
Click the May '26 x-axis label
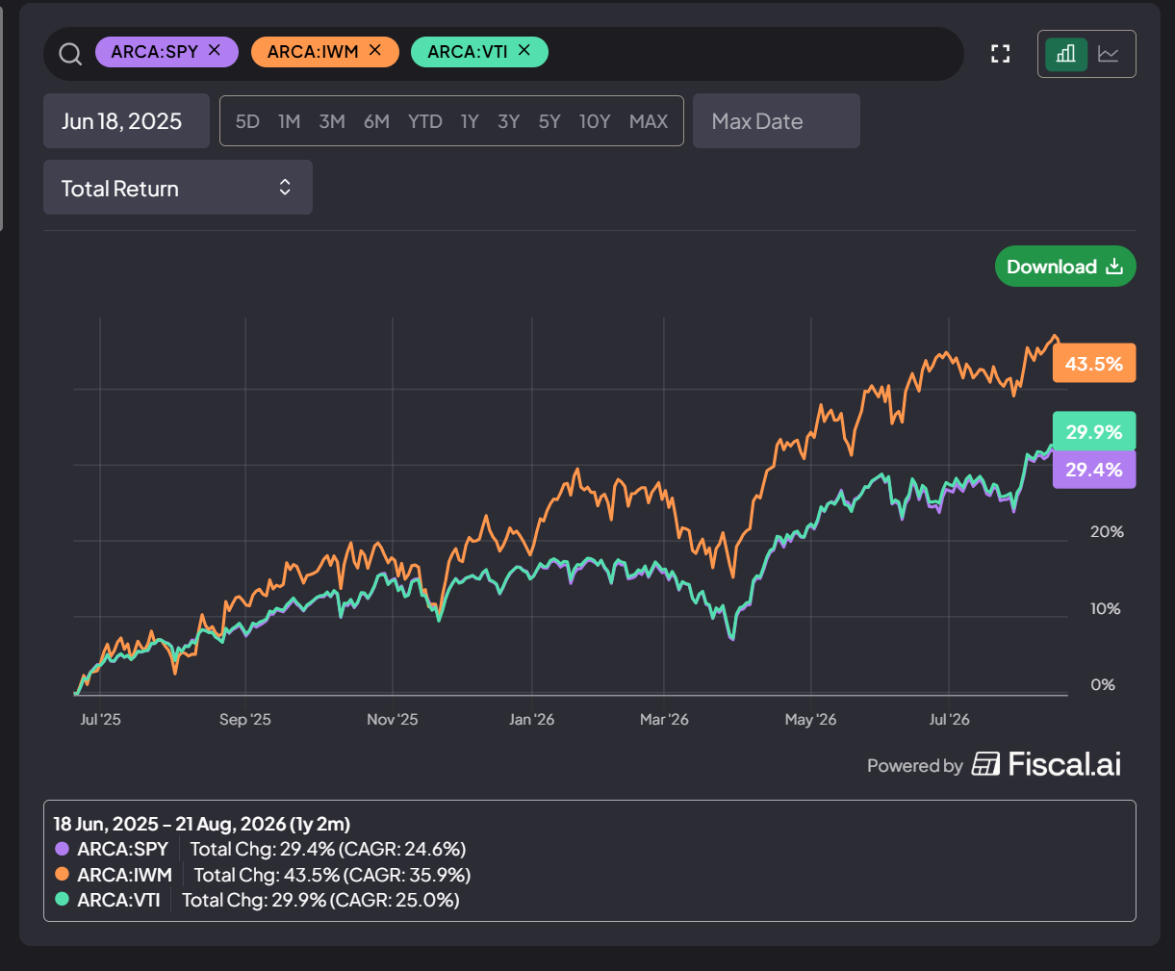(x=810, y=719)
